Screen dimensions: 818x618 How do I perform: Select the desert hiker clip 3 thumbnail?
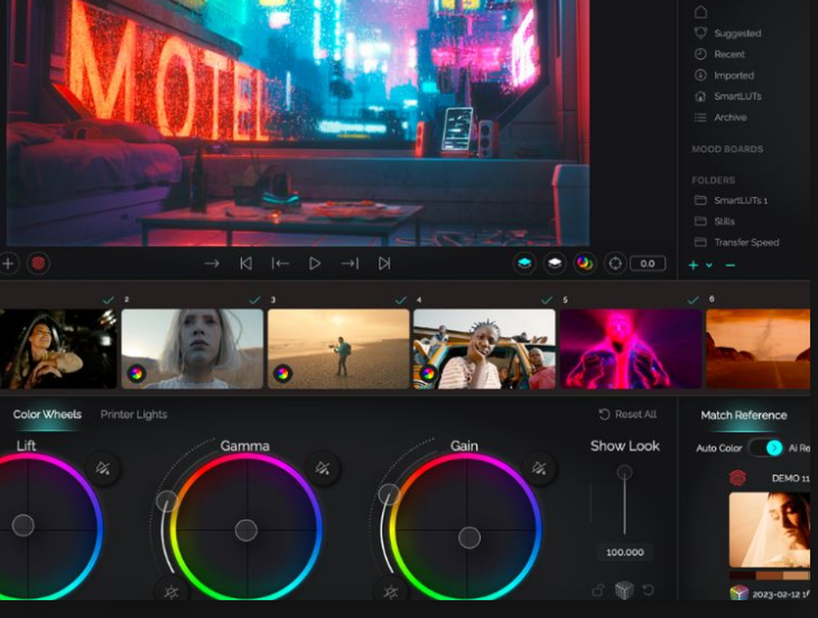pyautogui.click(x=339, y=348)
